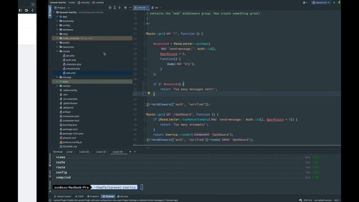Select the Local terminal tab
The height and width of the screenshot is (202, 359).
70,151
